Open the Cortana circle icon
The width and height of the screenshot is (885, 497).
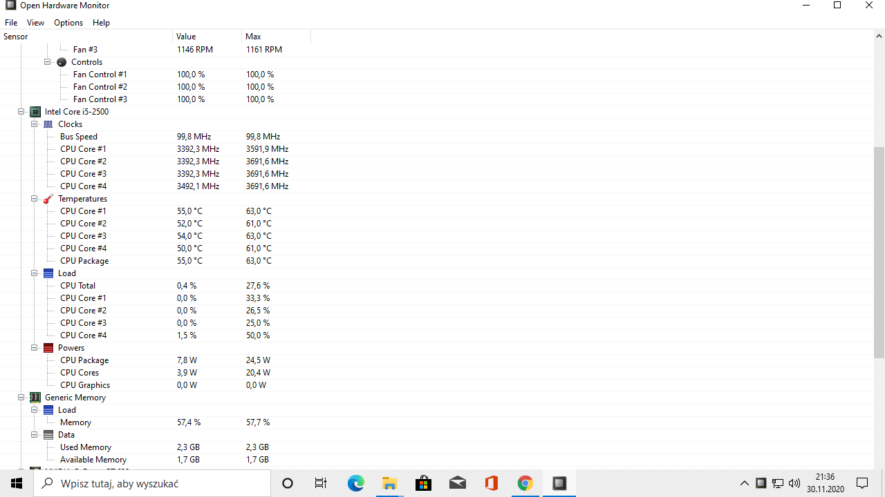tap(288, 483)
